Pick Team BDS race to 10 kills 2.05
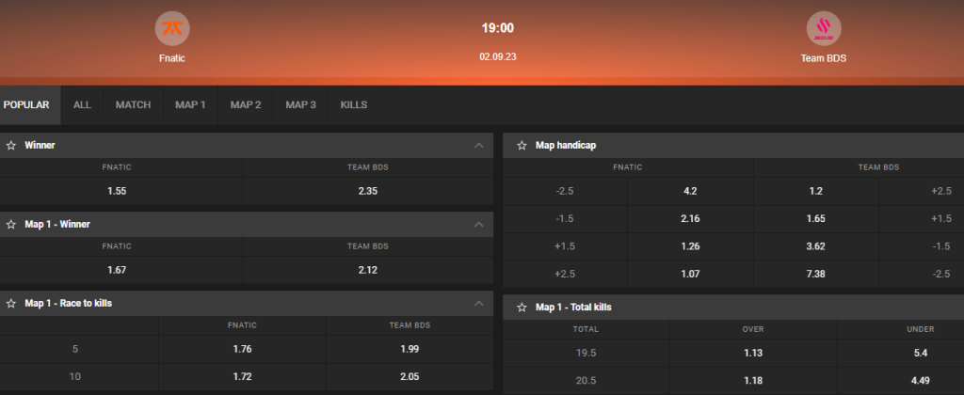The image size is (964, 395). click(x=410, y=376)
